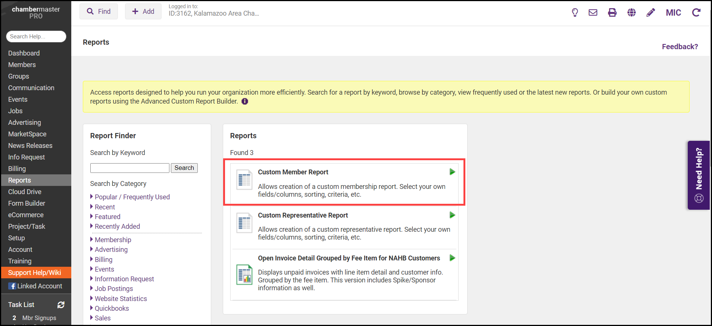Click the pencil edit icon

(650, 13)
